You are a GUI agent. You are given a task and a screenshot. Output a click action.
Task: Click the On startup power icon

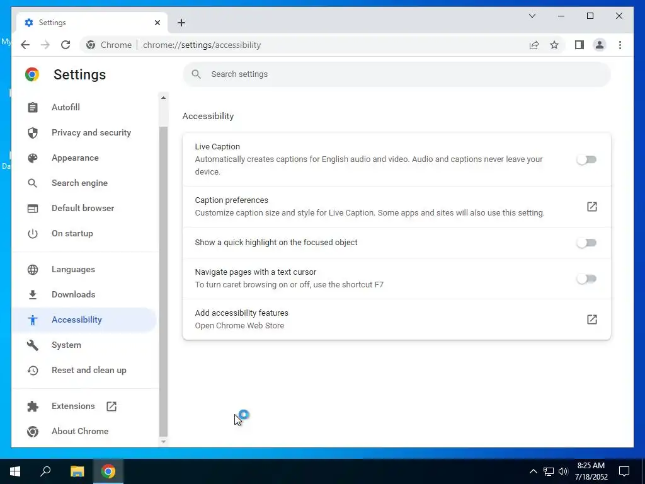pos(33,234)
